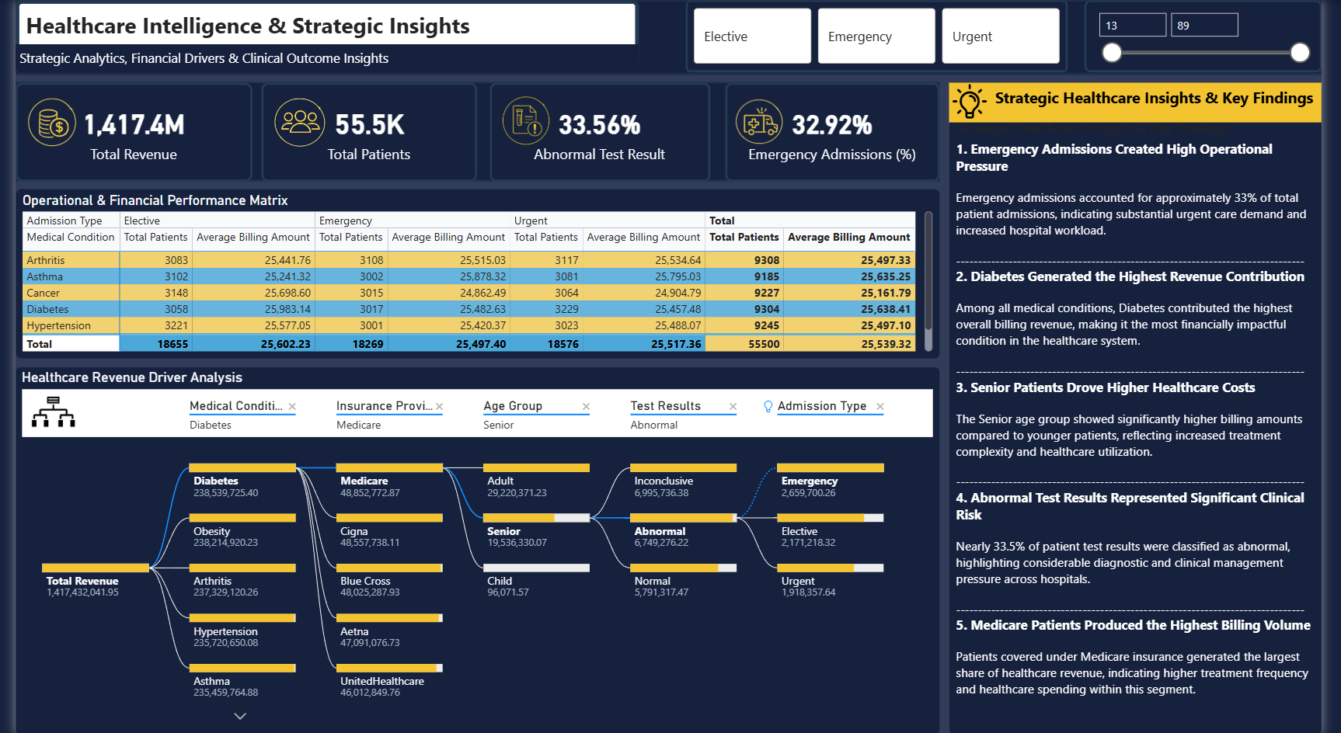
Task: Click the Medical Condition column header
Action: [x=71, y=237]
